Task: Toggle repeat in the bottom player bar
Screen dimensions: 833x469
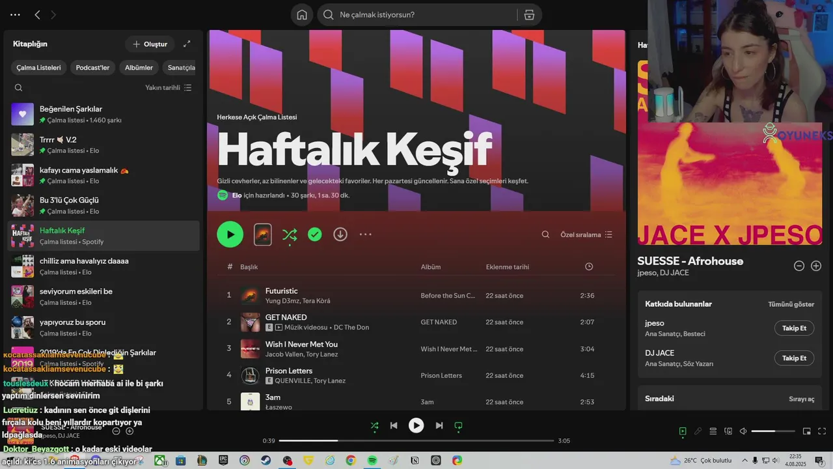Action: (x=458, y=425)
